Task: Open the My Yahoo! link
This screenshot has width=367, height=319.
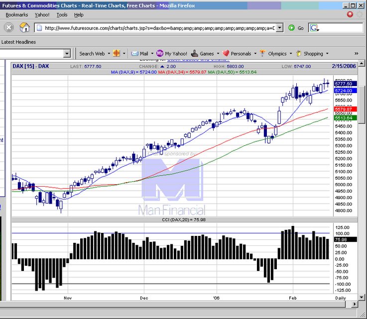Action: (176, 54)
